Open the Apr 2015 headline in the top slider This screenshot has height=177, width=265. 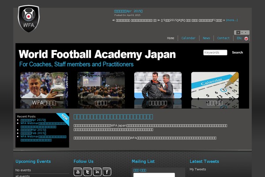[x=129, y=11]
